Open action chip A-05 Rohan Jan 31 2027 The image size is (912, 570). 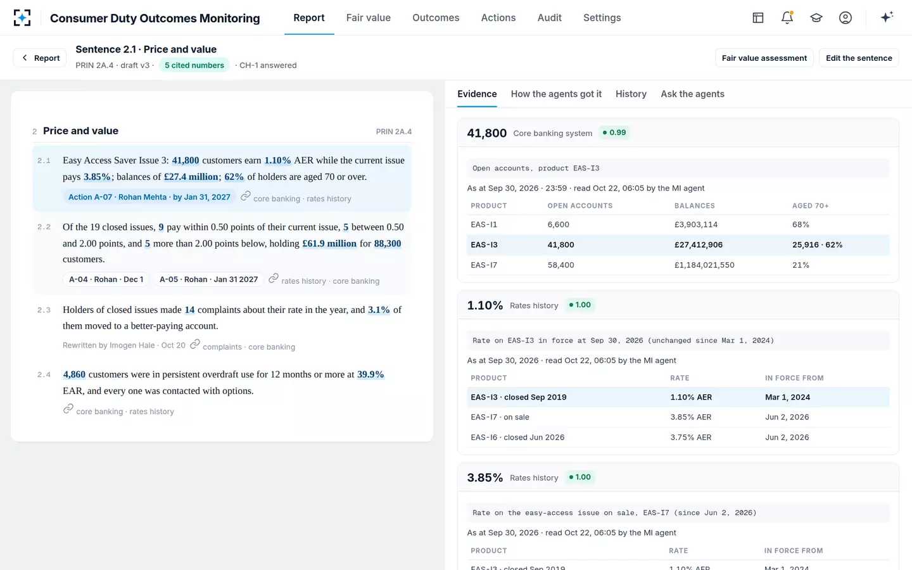pyautogui.click(x=208, y=279)
